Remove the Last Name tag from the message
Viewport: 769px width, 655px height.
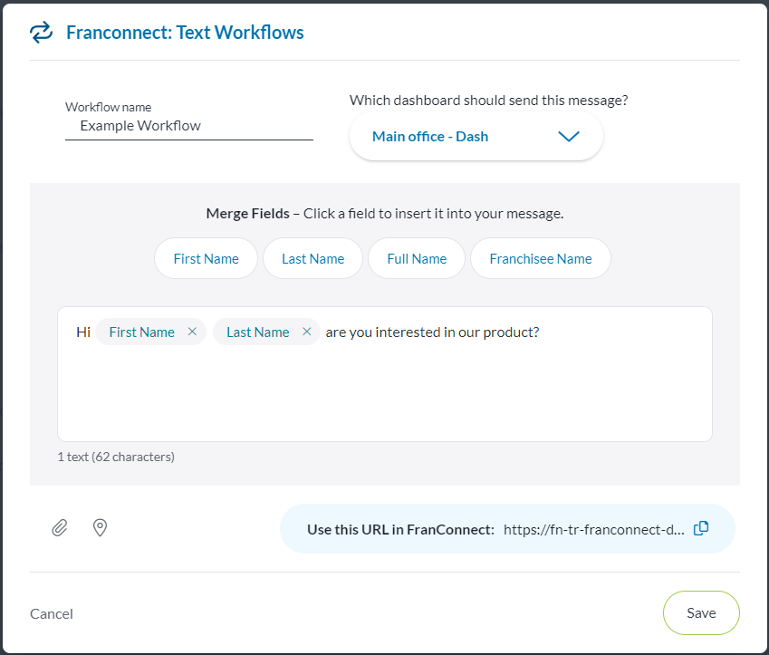pos(307,332)
